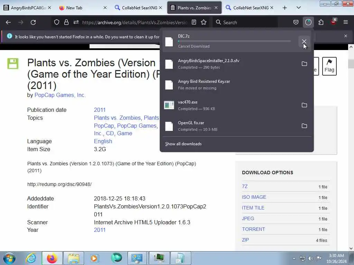Close the New Tab tab
This screenshot has width=354, height=265.
pos(105,8)
